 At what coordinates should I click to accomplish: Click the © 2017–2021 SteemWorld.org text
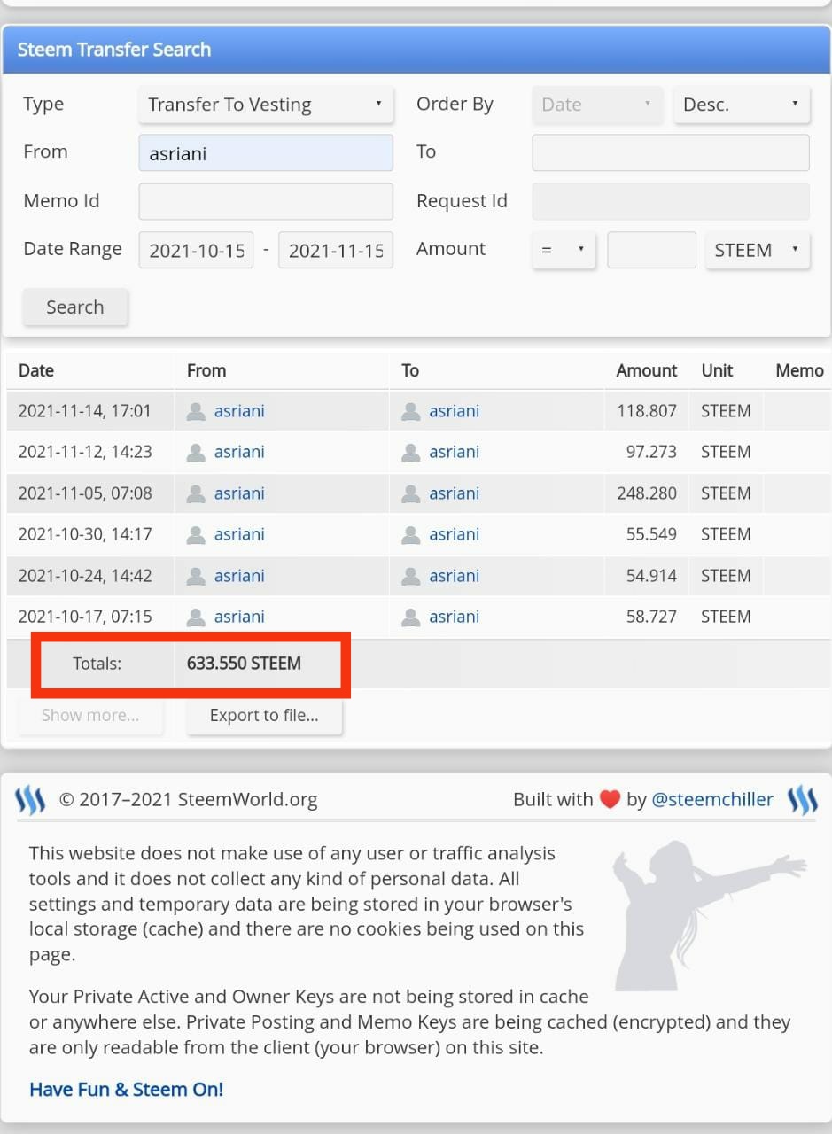pyautogui.click(x=188, y=799)
